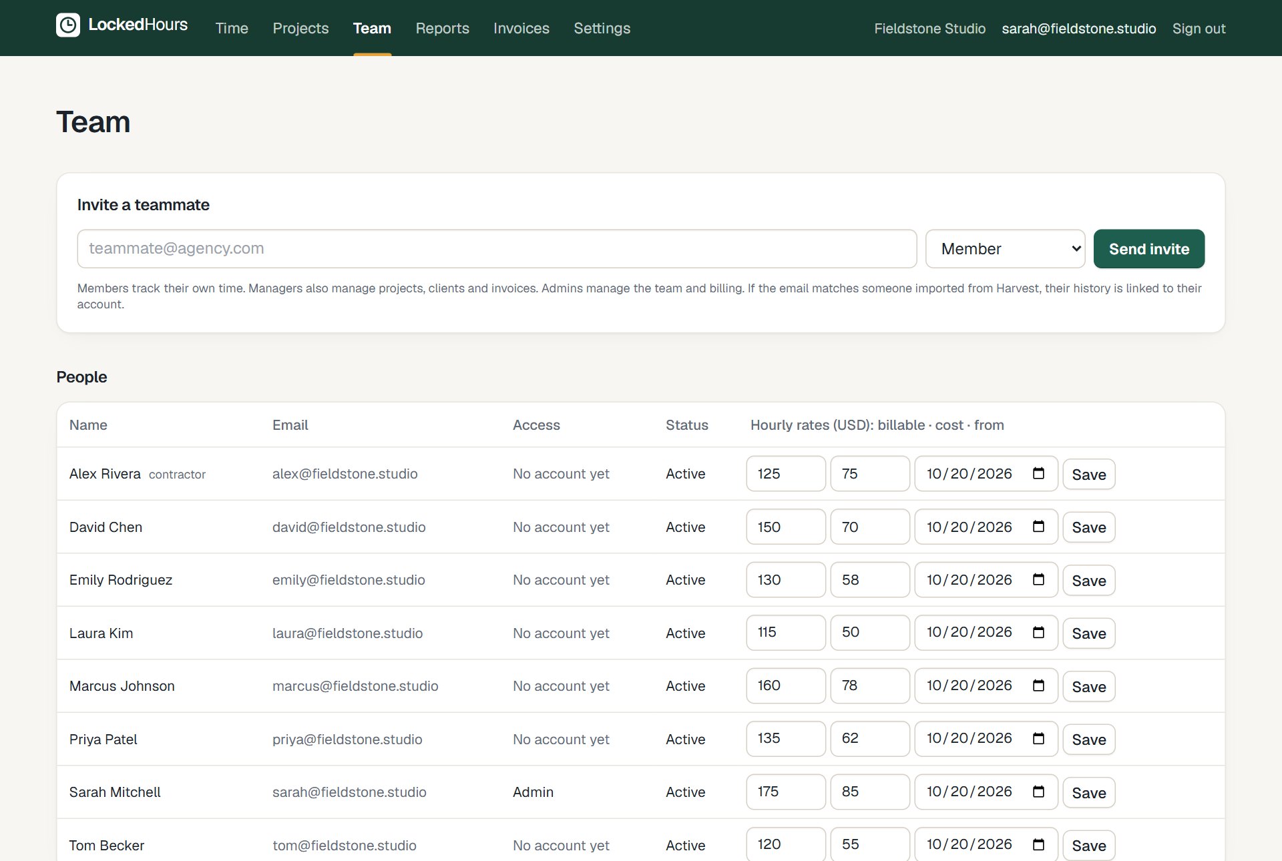Save Emily Rodriguez's rates
The width and height of the screenshot is (1282, 861).
point(1089,580)
